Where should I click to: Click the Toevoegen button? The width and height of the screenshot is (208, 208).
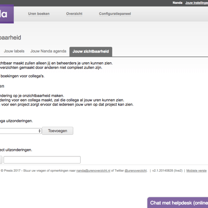tap(58, 131)
